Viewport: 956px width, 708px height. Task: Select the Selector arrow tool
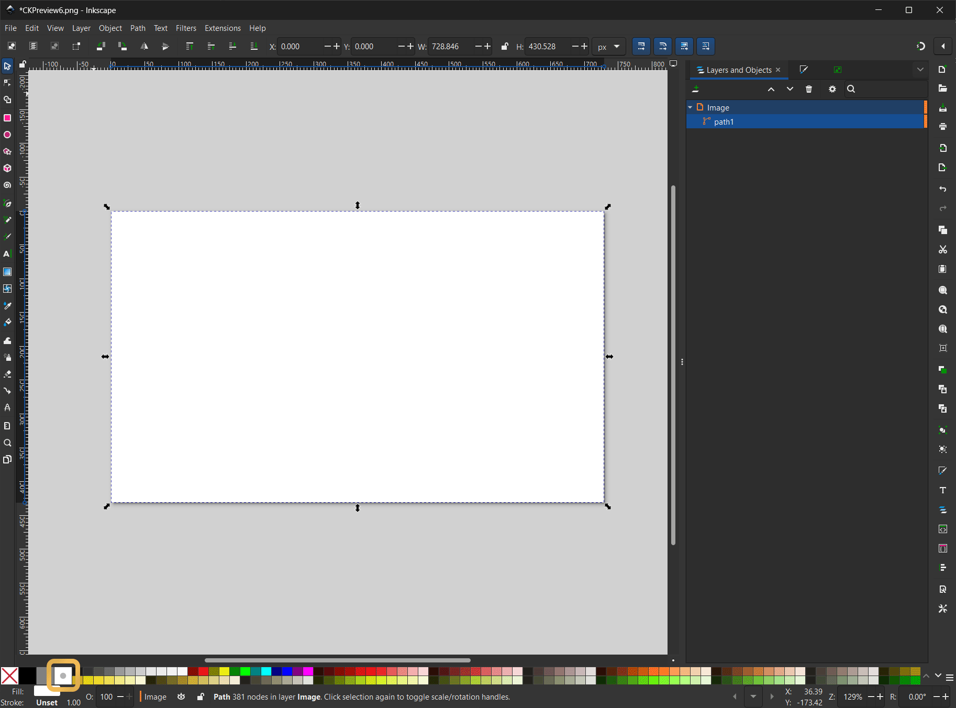7,66
